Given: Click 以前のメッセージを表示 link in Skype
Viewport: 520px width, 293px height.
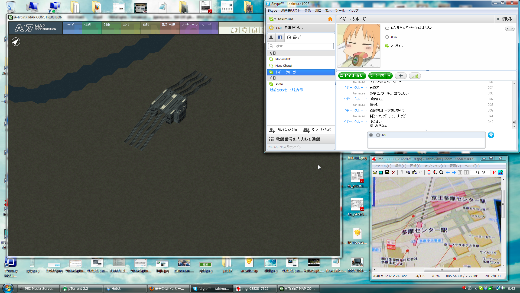Looking at the screenshot, I should pos(286,90).
